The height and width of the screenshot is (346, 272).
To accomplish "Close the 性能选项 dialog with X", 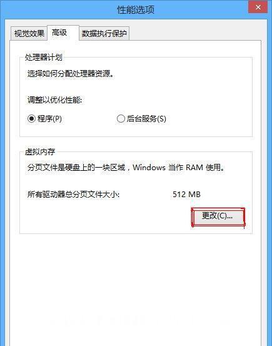I will [258, 8].
